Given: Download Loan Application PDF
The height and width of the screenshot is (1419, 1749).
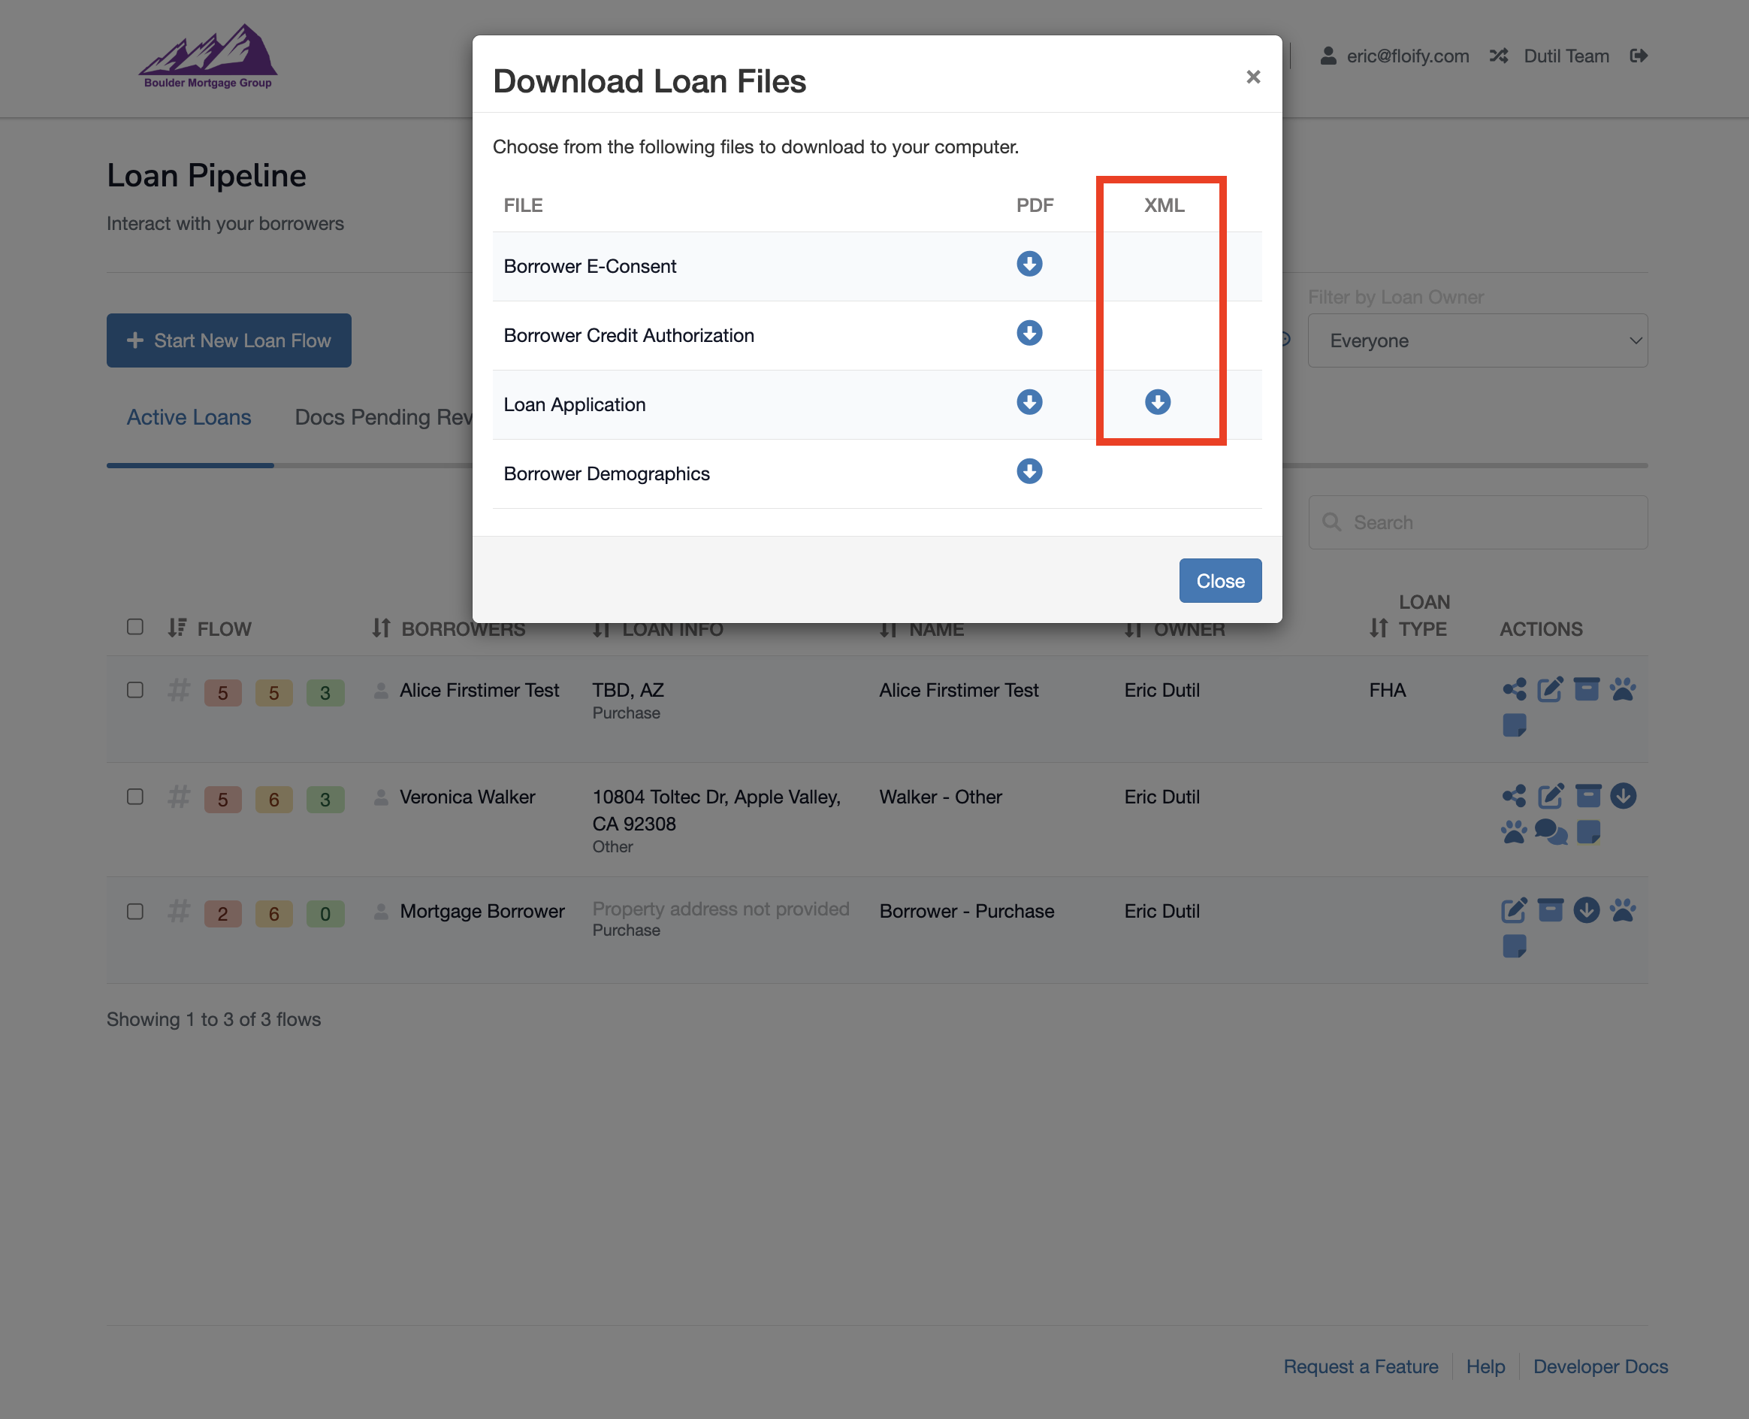Looking at the screenshot, I should [x=1029, y=402].
